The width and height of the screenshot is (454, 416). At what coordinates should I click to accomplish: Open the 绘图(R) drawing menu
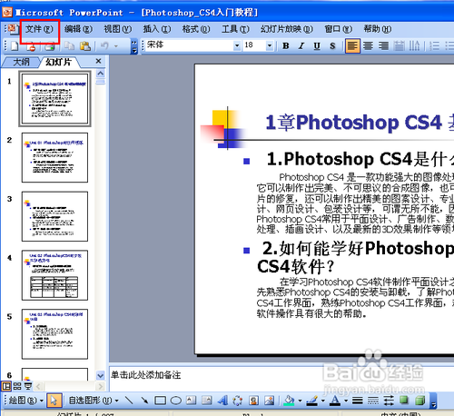(26, 401)
